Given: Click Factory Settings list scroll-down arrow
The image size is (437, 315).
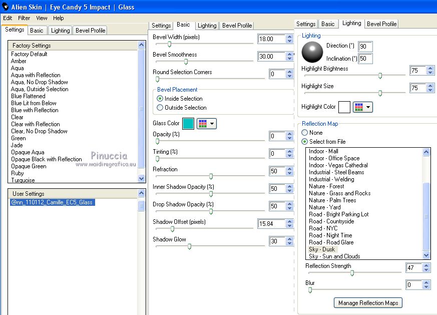Looking at the screenshot, I should pyautogui.click(x=142, y=178).
